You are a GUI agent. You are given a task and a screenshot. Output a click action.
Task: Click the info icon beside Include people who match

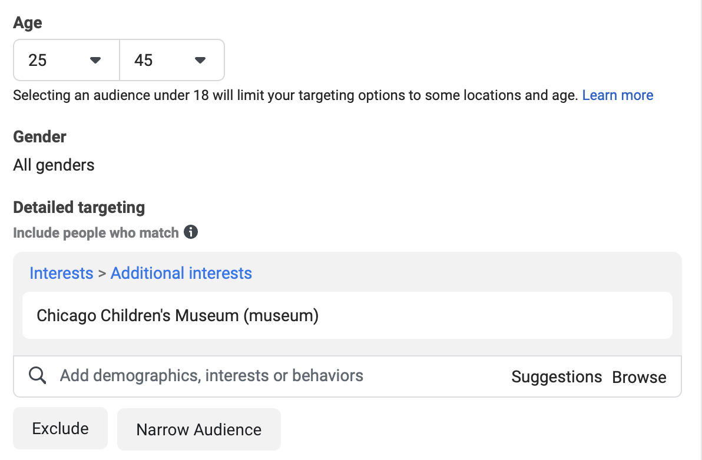coord(191,232)
